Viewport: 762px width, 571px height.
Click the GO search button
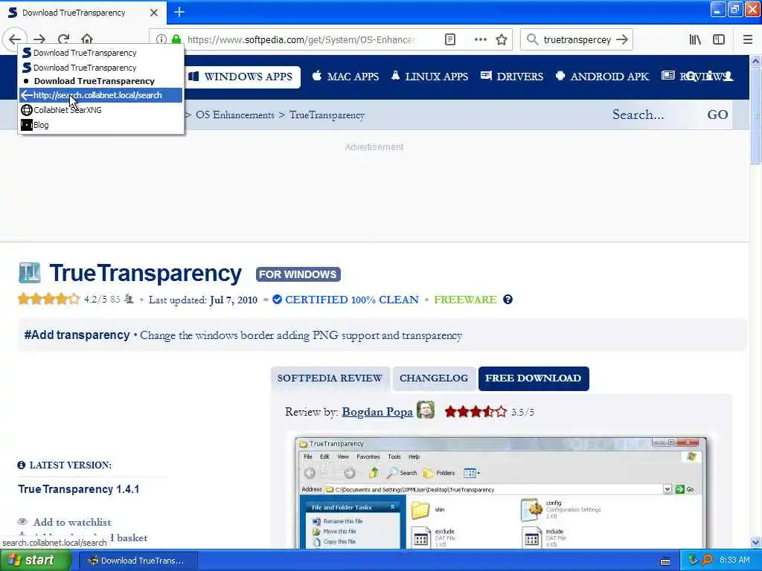[717, 114]
